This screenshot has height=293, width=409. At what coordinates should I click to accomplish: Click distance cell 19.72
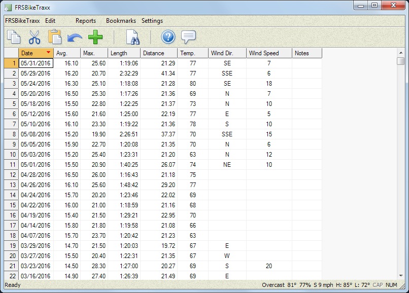click(x=159, y=246)
